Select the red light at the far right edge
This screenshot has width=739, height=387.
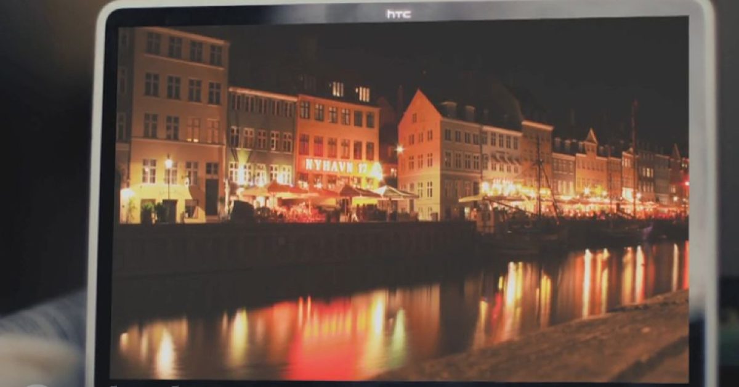(x=686, y=184)
